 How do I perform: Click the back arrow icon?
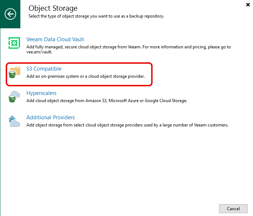pyautogui.click(x=10, y=14)
